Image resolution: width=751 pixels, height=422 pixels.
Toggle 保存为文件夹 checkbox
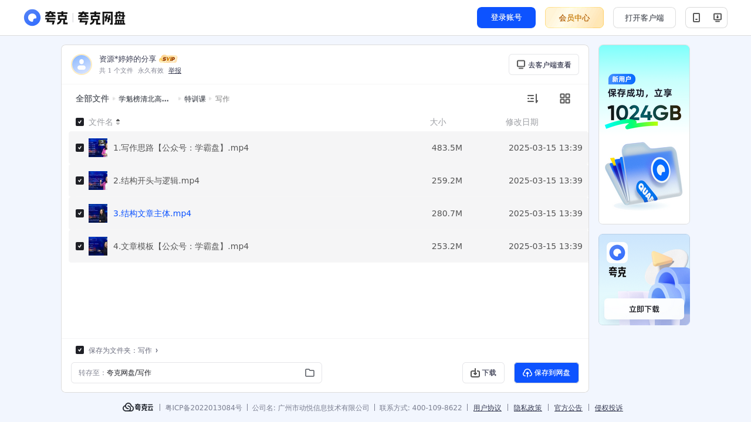pyautogui.click(x=80, y=350)
